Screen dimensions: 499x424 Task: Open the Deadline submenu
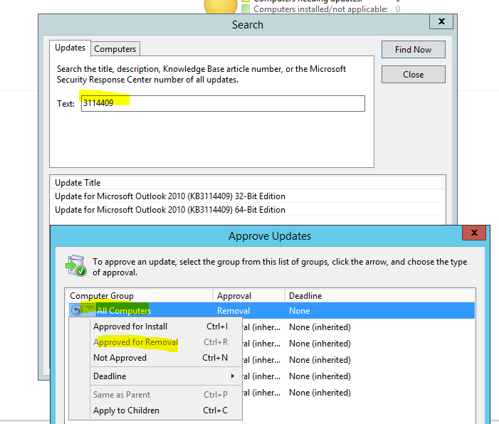pos(156,376)
